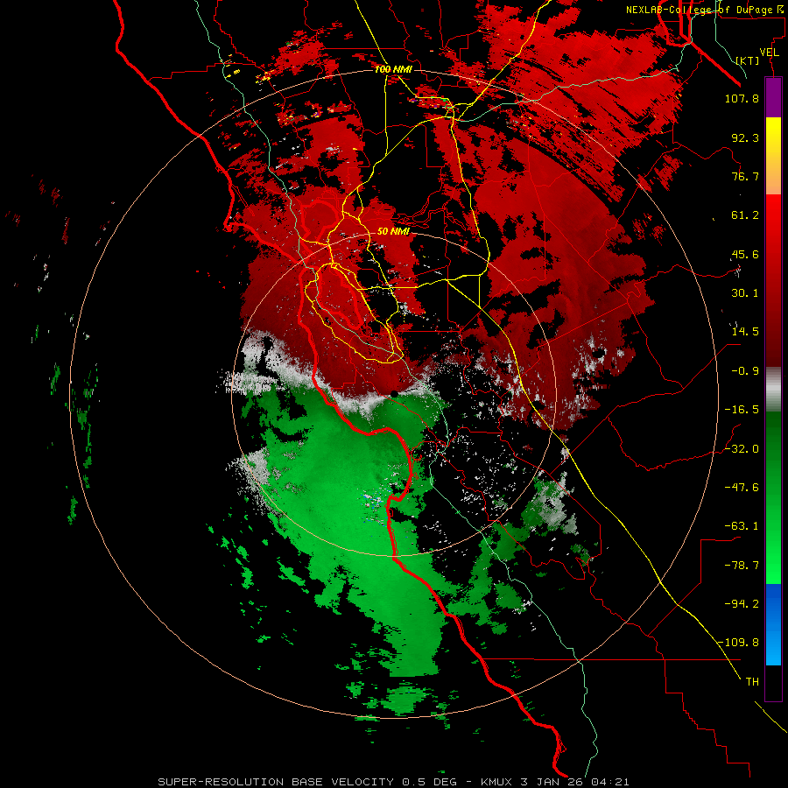Screen dimensions: 788x788
Task: Click the -63.1 value on velocity scale
Action: coord(742,526)
